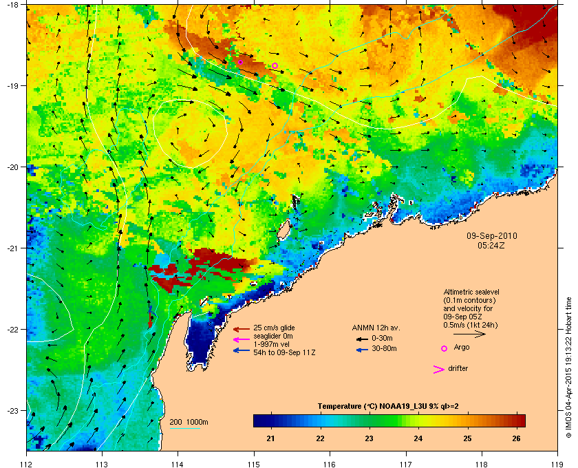Click the blue 1-997m vel arrow

pyautogui.click(x=242, y=350)
